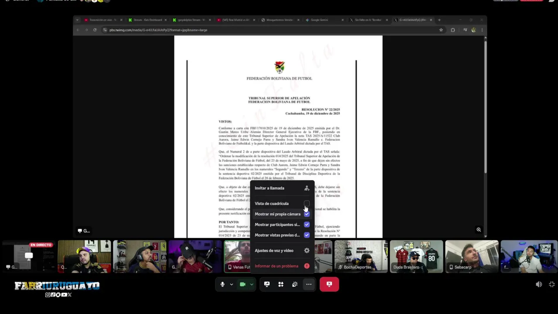The width and height of the screenshot is (558, 314).
Task: Uncheck 'Mostrar mi propia cámara' checkbox
Action: click(x=307, y=214)
